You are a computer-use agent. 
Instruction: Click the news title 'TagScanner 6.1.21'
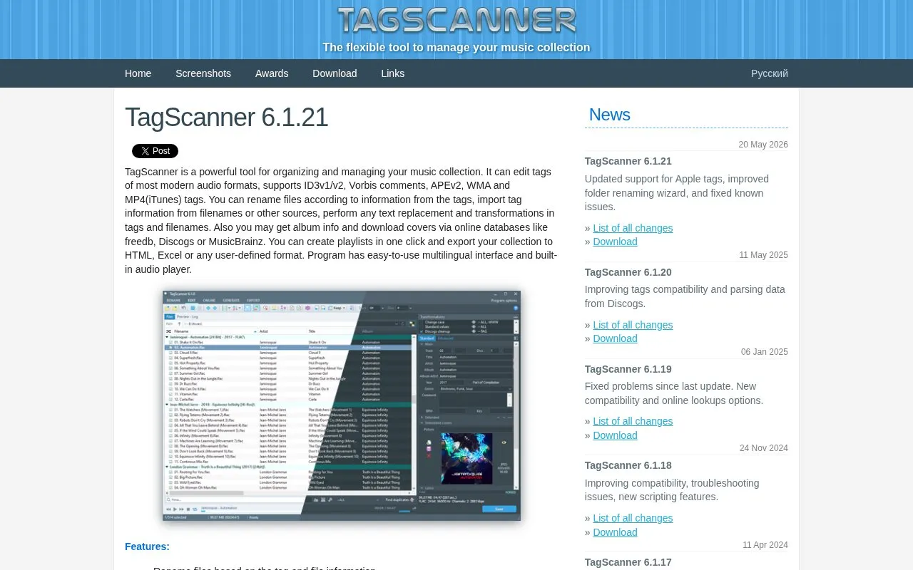628,161
